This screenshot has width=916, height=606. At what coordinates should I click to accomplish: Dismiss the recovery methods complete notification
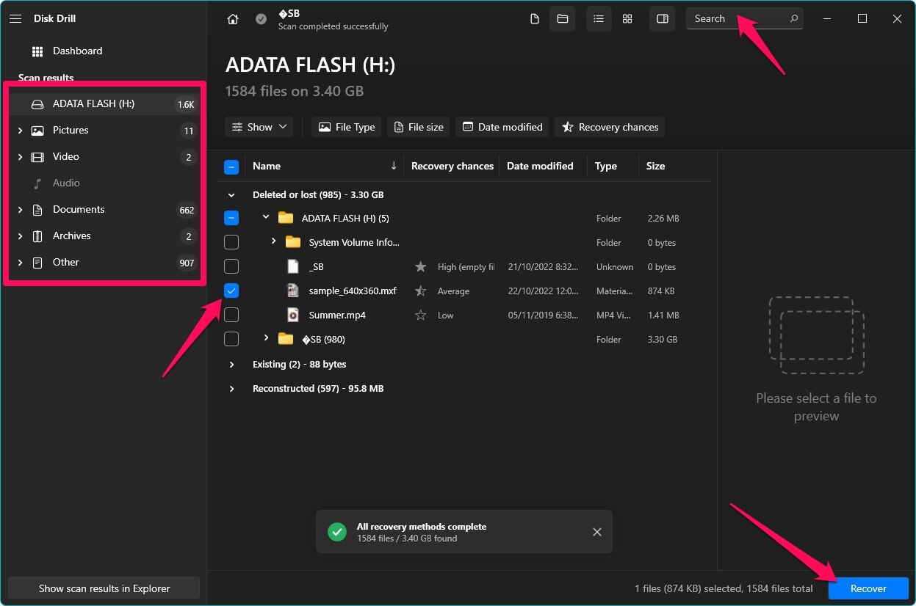pyautogui.click(x=597, y=532)
